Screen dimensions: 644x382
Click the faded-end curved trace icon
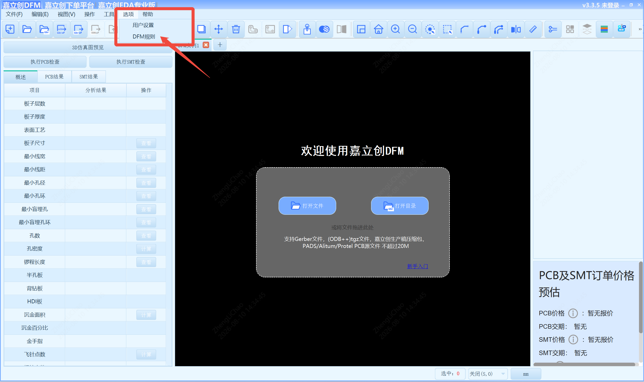click(x=464, y=29)
